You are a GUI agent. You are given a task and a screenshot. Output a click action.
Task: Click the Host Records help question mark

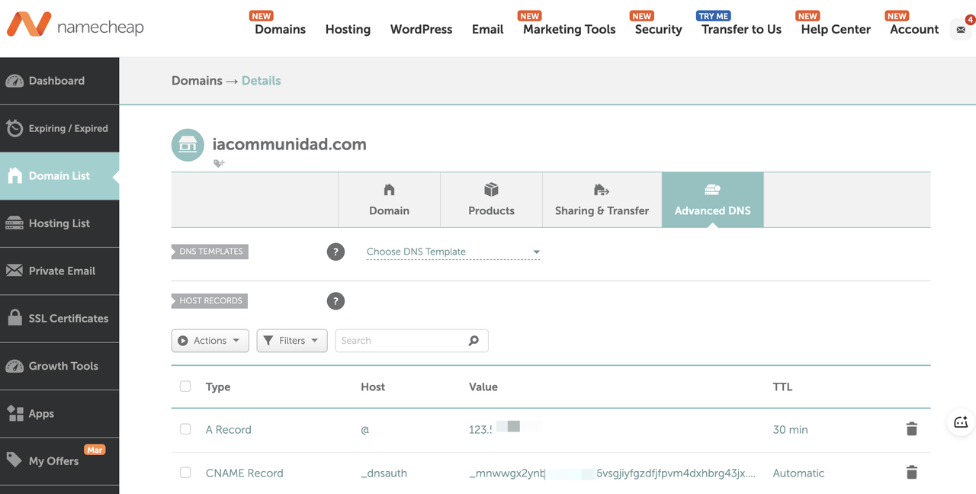click(x=335, y=301)
